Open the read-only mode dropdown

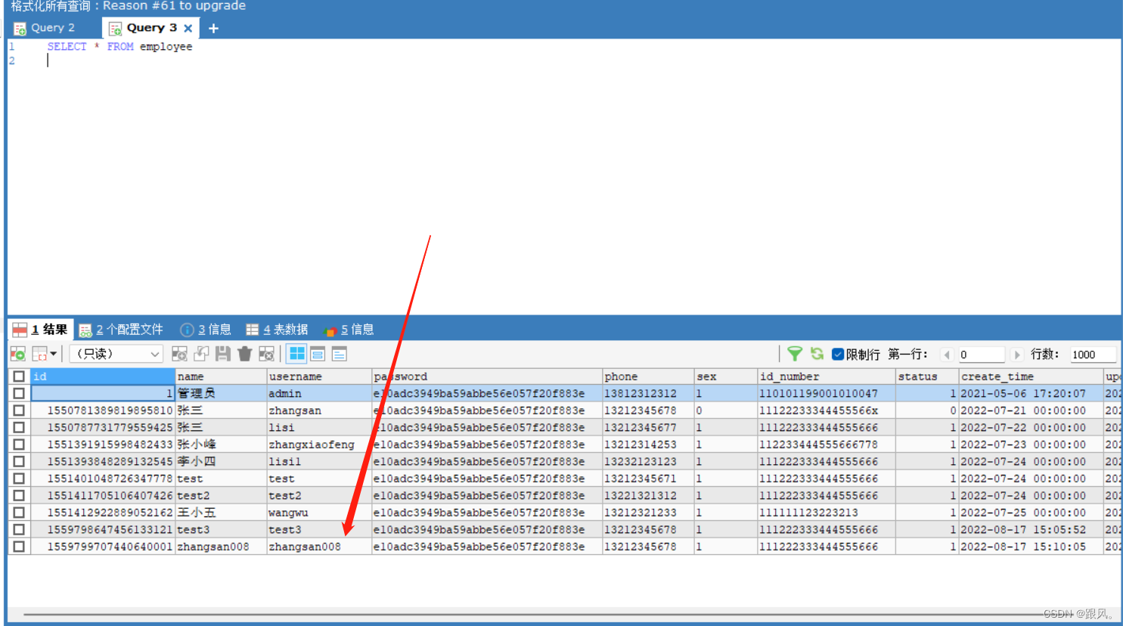(x=116, y=353)
